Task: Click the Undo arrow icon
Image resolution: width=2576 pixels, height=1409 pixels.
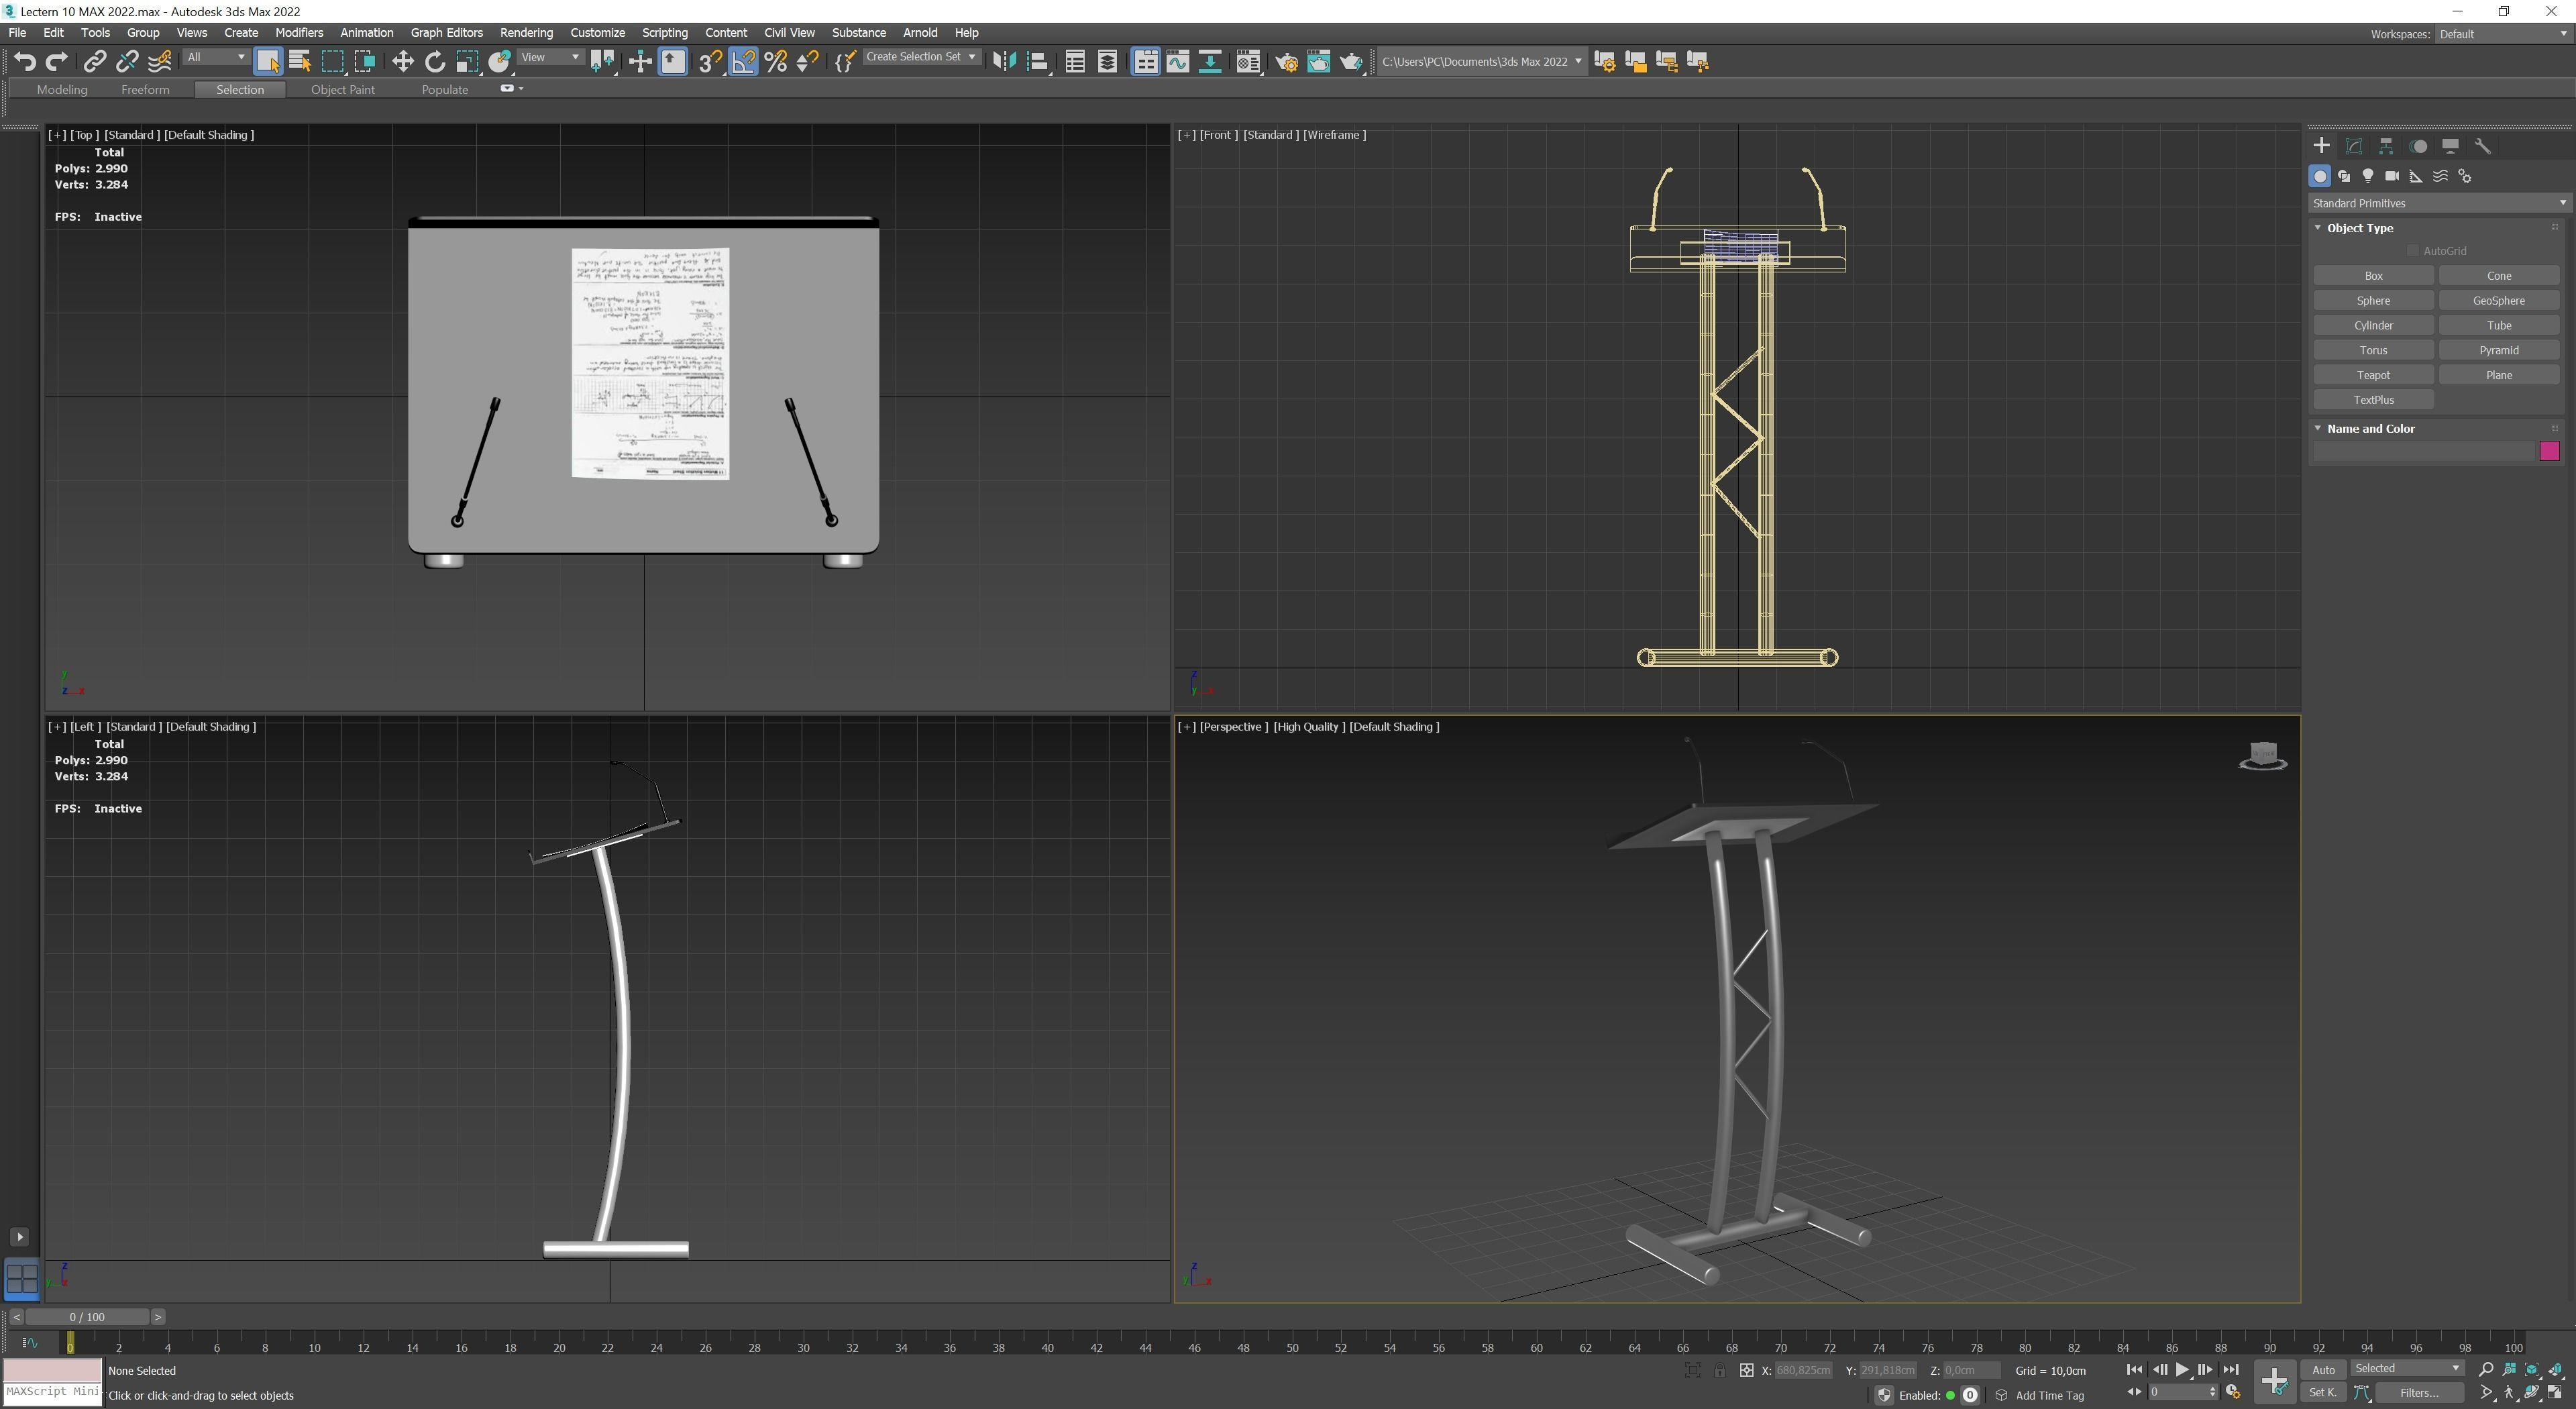Action: pos(25,62)
